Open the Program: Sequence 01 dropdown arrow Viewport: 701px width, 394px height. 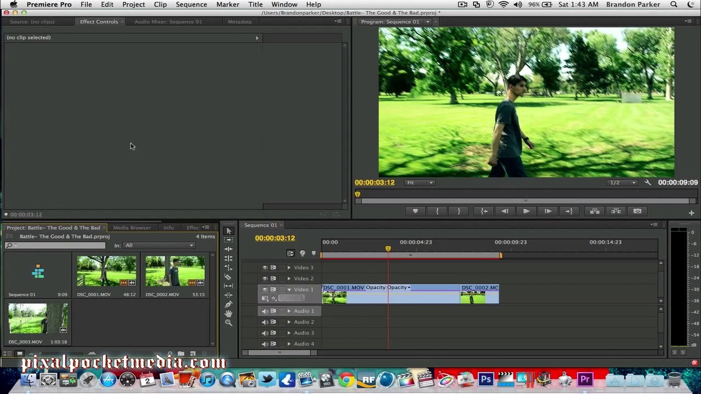(x=428, y=22)
